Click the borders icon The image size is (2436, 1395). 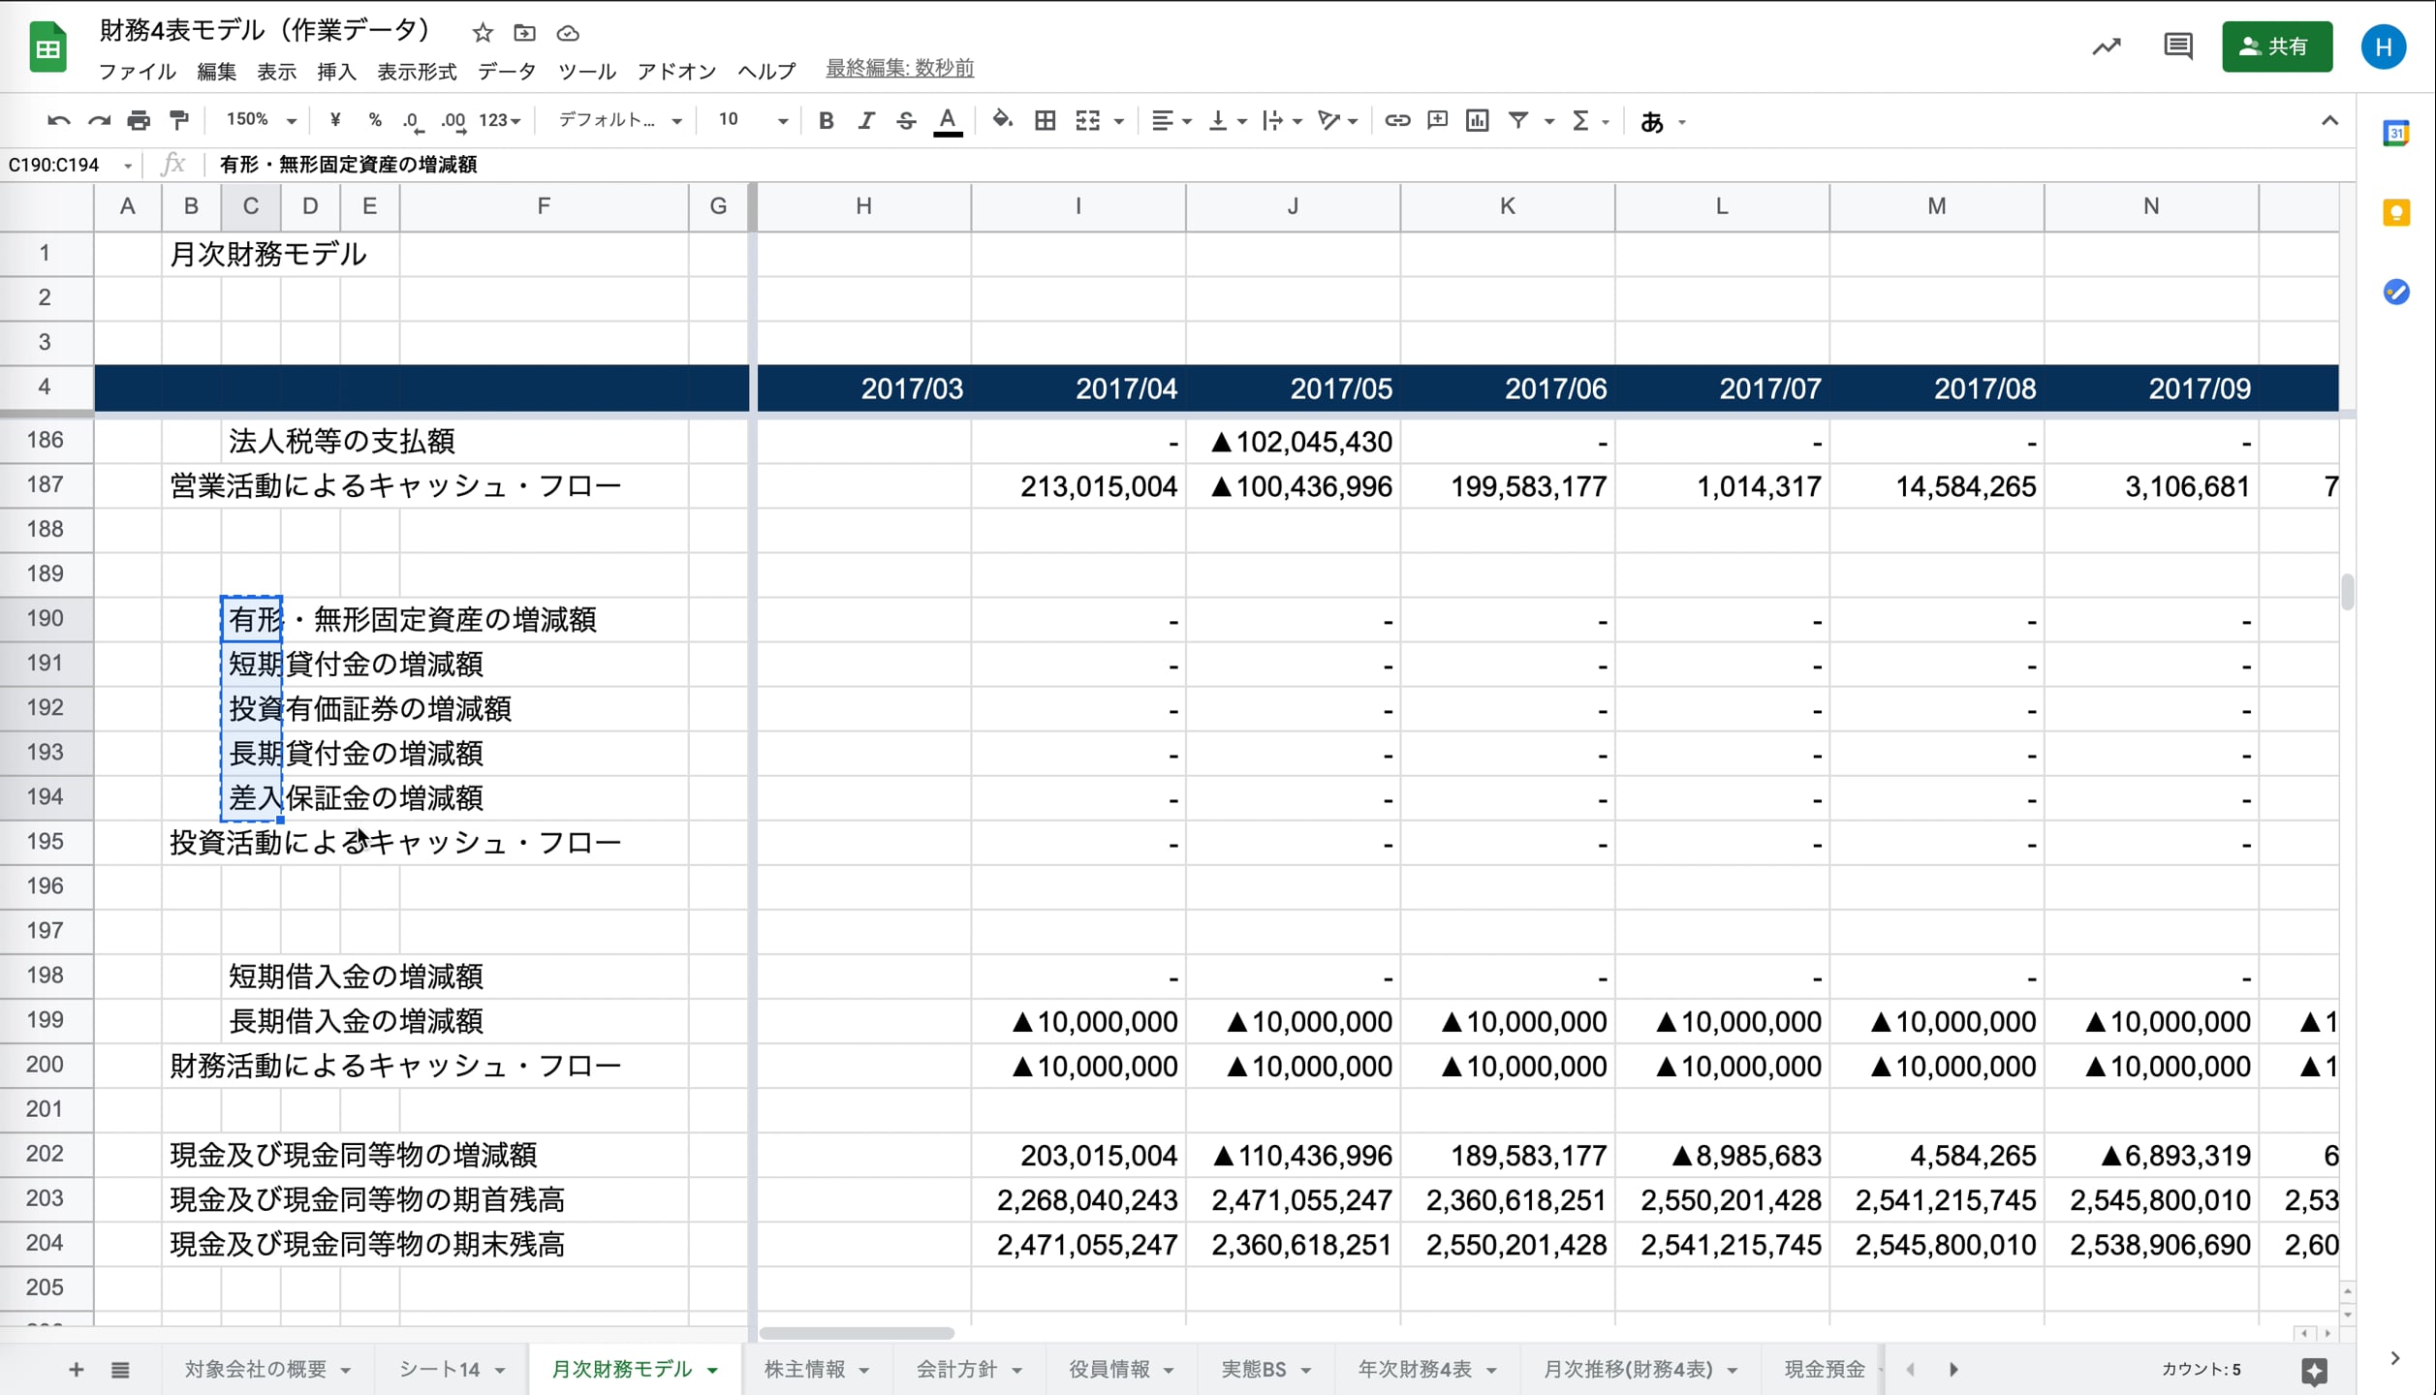(1045, 121)
